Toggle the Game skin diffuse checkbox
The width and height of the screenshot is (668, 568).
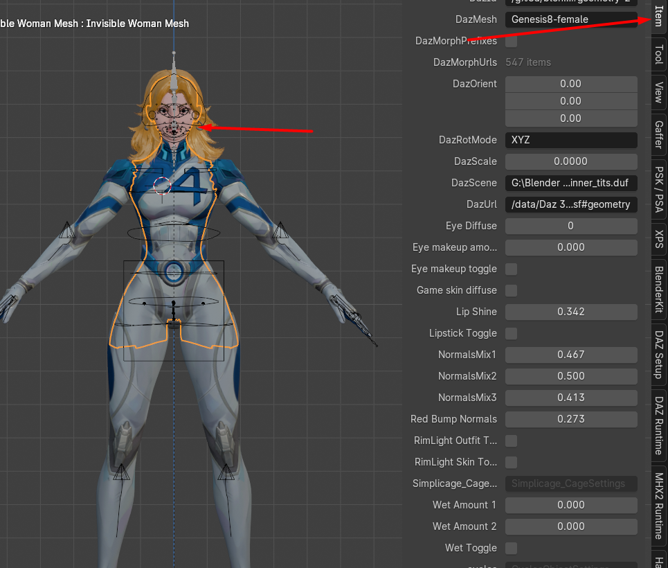(x=512, y=291)
